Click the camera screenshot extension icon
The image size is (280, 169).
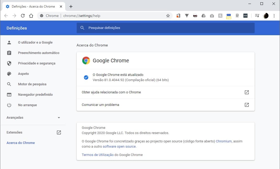pos(212,16)
